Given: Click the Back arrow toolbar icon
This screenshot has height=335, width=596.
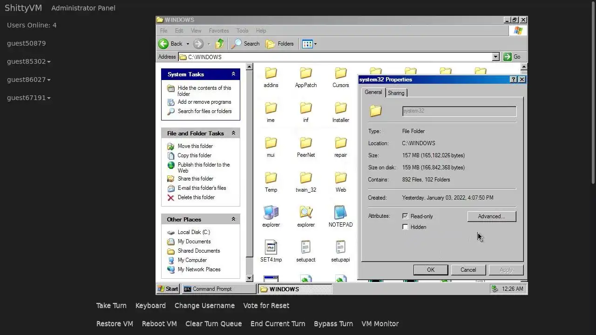Looking at the screenshot, I should click(x=163, y=44).
